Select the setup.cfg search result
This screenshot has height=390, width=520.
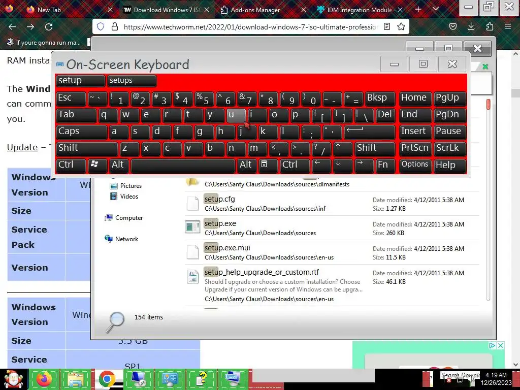[x=332, y=204]
